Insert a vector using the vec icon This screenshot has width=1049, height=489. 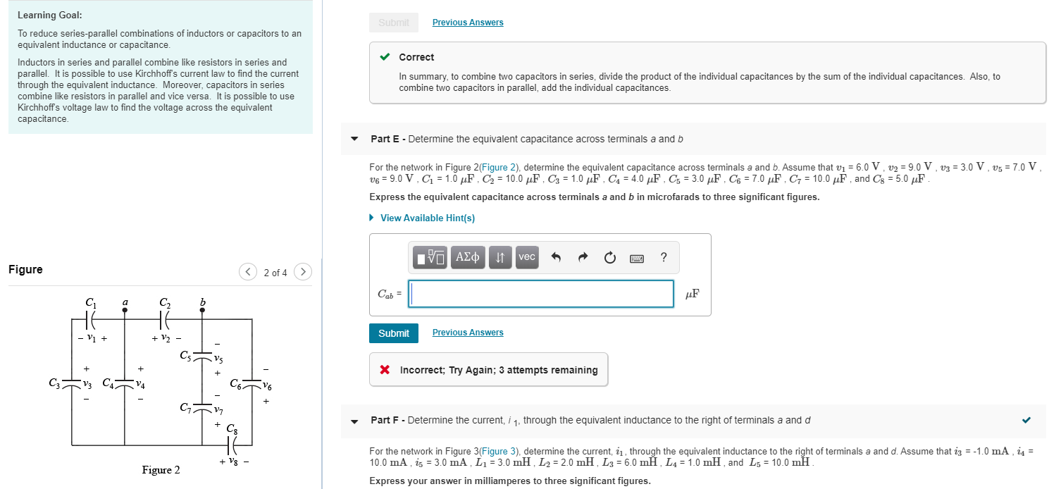point(526,257)
